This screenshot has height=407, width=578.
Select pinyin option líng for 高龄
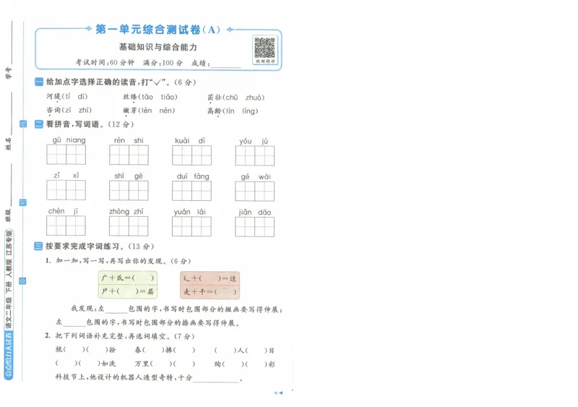tap(249, 111)
